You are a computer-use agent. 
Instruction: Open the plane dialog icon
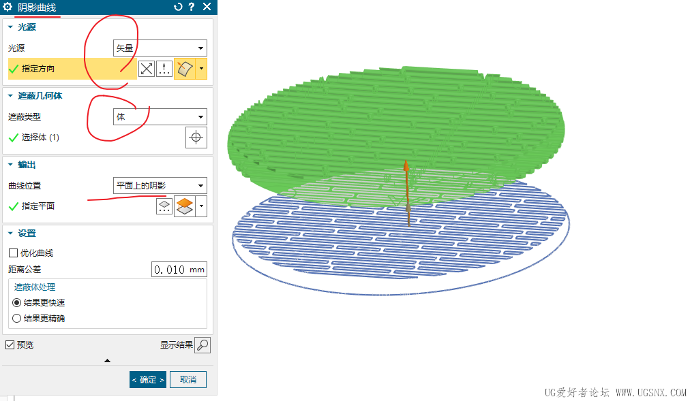(x=164, y=206)
